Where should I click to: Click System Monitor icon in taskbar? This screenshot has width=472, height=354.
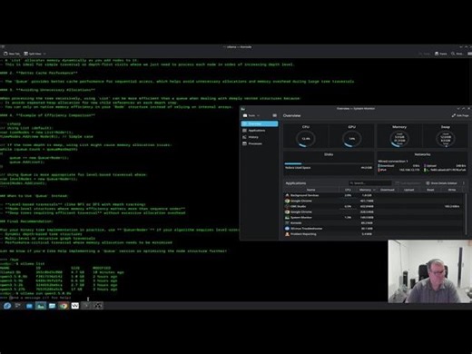pos(41,306)
